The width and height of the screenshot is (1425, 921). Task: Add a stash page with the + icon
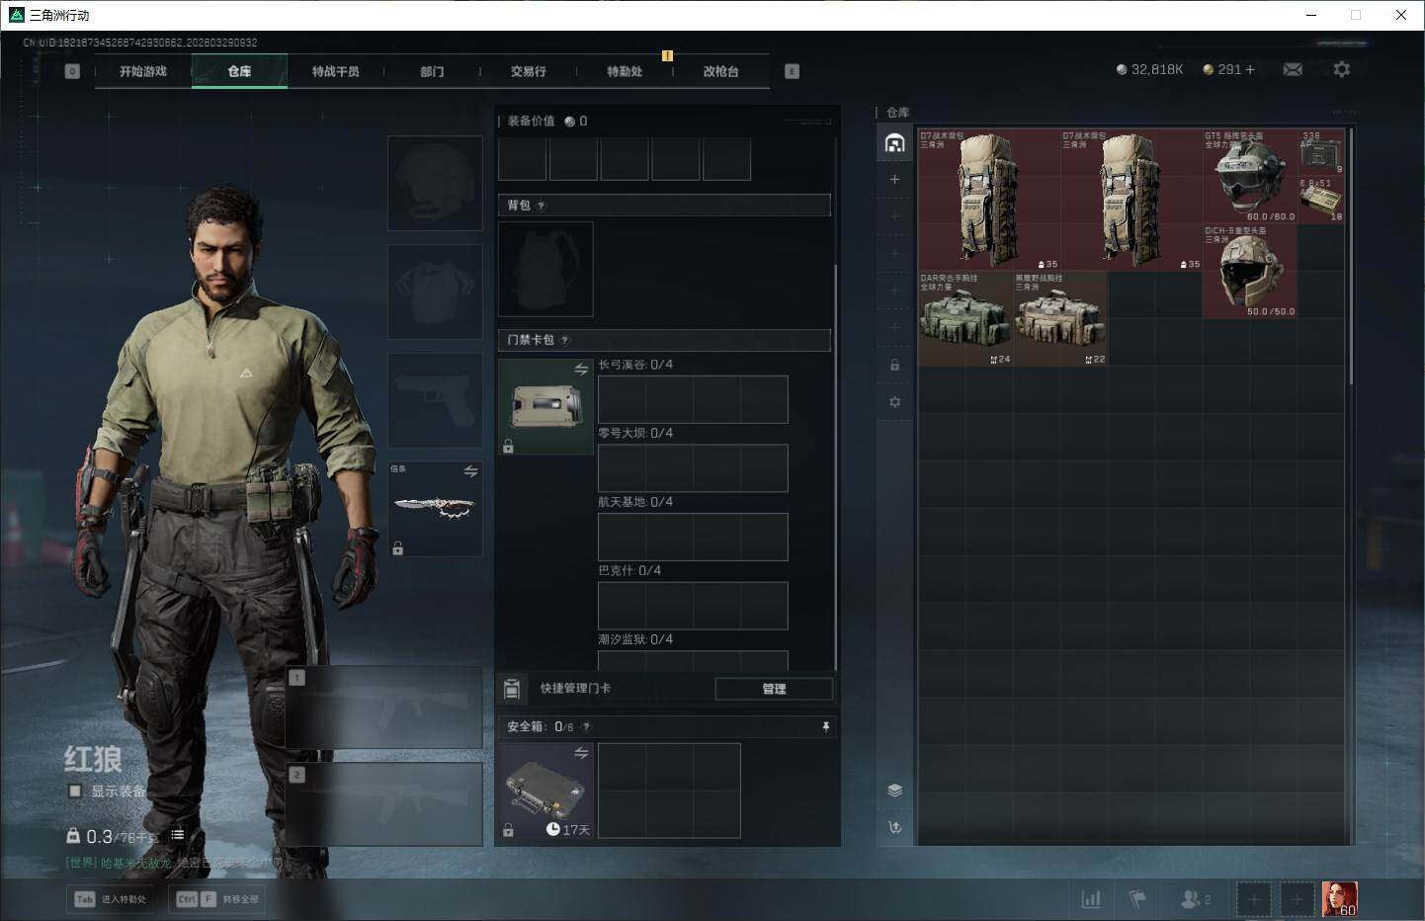[894, 179]
